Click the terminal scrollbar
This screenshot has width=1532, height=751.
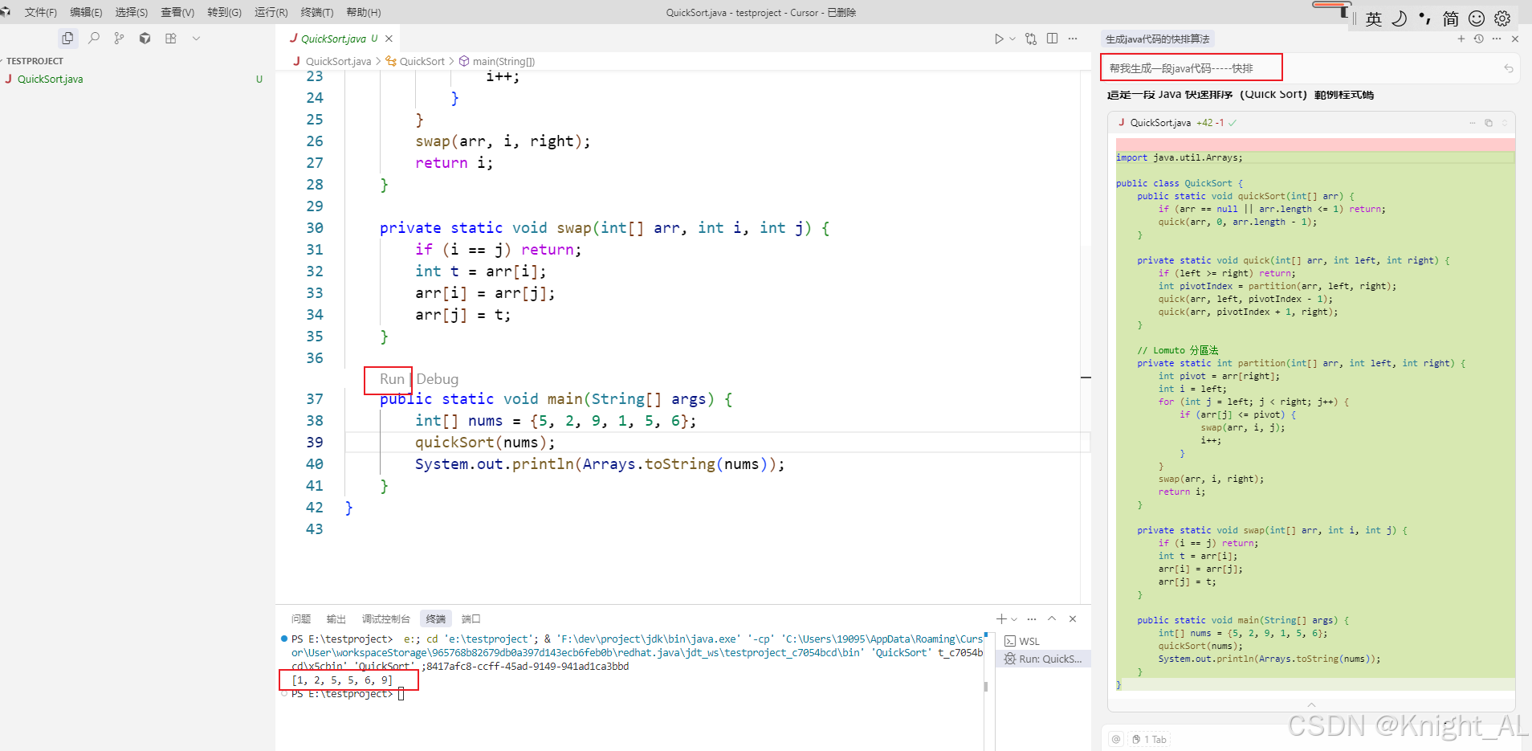(986, 686)
